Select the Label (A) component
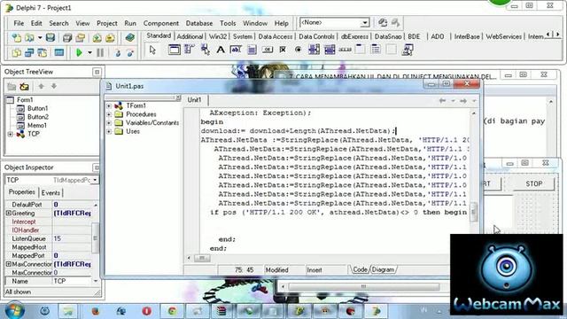This screenshot has width=567, height=319. pos(221,50)
